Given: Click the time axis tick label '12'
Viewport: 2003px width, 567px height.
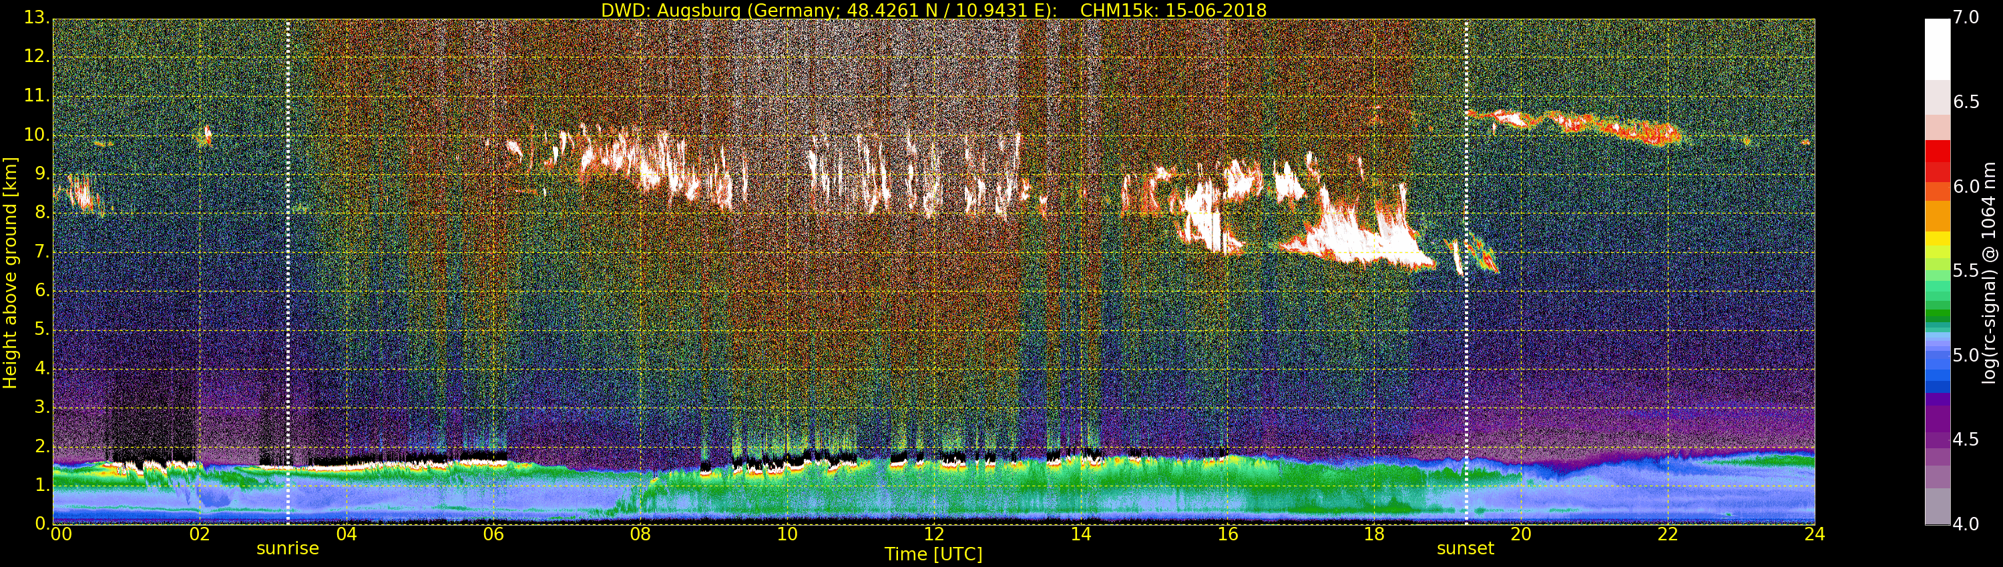Looking at the screenshot, I should pyautogui.click(x=934, y=534).
